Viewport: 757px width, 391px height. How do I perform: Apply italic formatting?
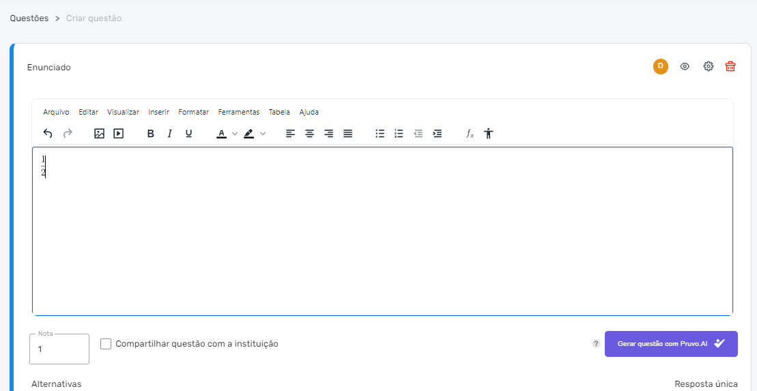169,134
